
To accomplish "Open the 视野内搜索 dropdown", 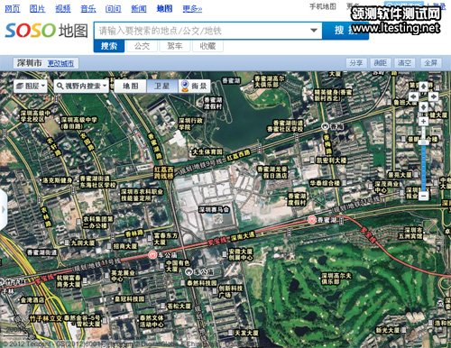I will tap(81, 86).
